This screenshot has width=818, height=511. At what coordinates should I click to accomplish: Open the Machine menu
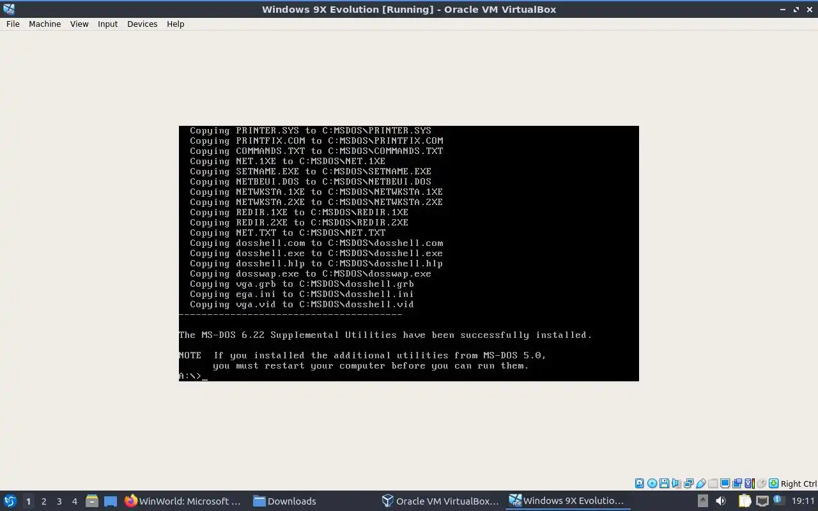pos(45,24)
